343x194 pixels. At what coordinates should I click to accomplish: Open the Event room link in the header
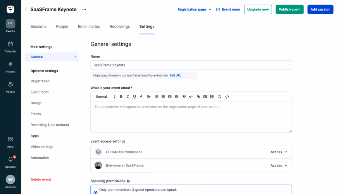point(228,9)
